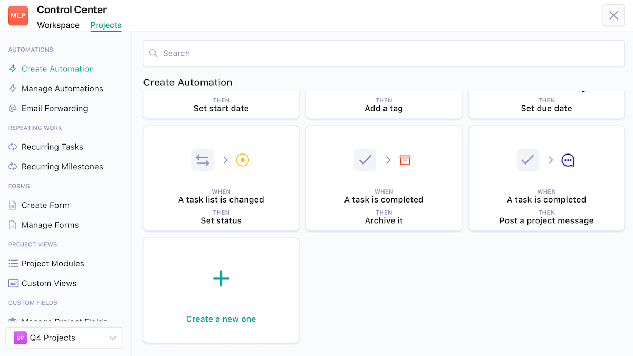This screenshot has width=633, height=356.
Task: Click the Email Forwarding at-sign icon
Action: 13,108
